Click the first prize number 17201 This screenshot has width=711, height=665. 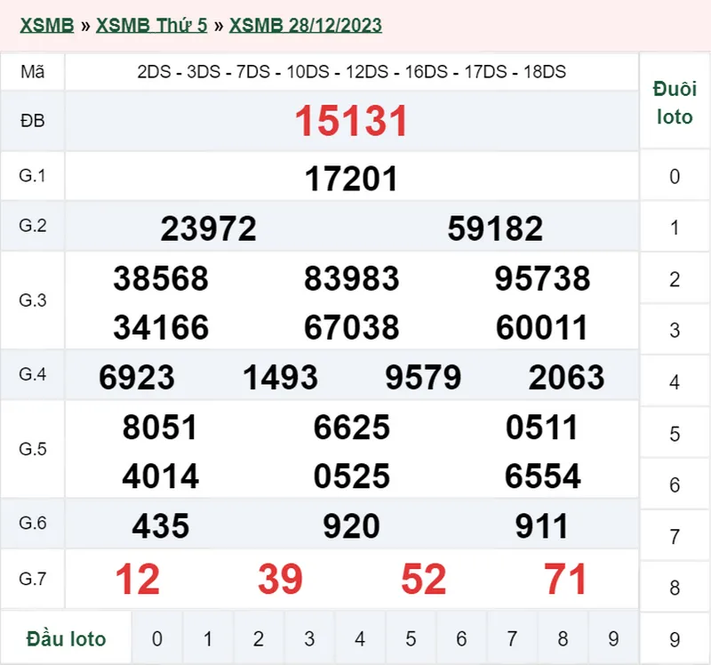click(351, 180)
